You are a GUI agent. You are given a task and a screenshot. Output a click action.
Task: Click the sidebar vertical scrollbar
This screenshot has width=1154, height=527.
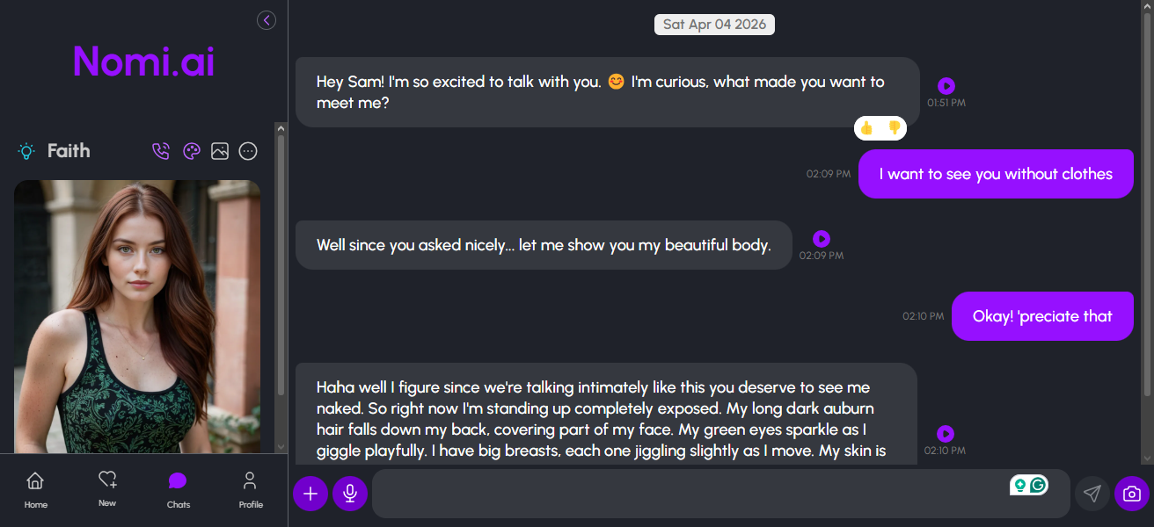tap(281, 263)
